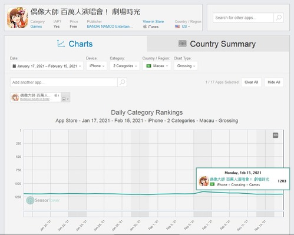Screen dimensions: 294x235
Task: Toggle selected app chip minus button
Action: [64, 99]
